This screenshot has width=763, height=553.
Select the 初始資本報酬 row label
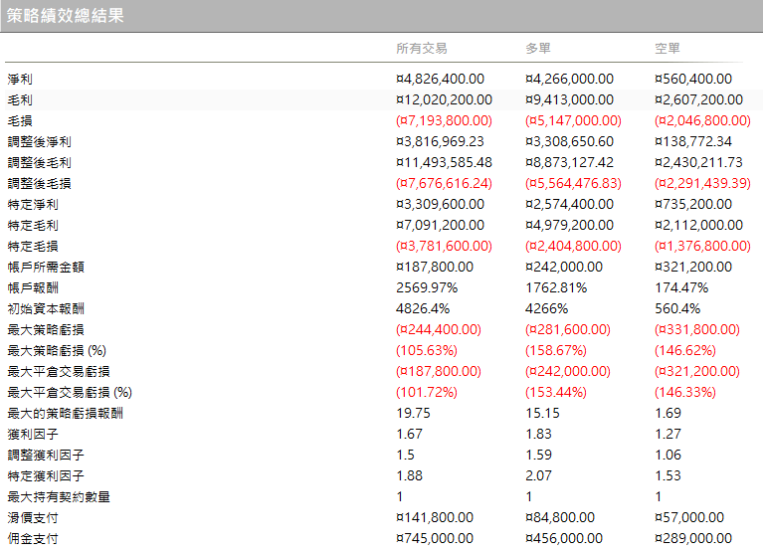coord(46,308)
